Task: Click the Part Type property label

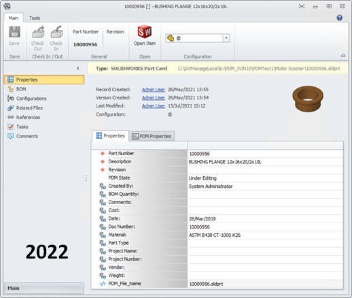Action: click(x=118, y=243)
